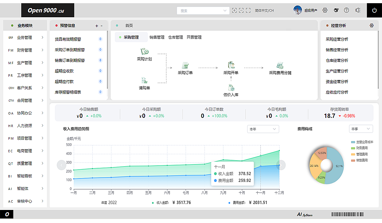Switch to the 销售管理 tab
The image size is (382, 223).
coord(157,37)
